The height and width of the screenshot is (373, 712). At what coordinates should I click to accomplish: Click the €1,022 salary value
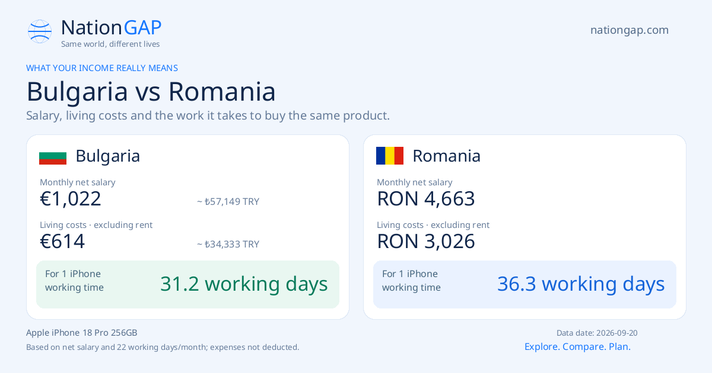[71, 199]
